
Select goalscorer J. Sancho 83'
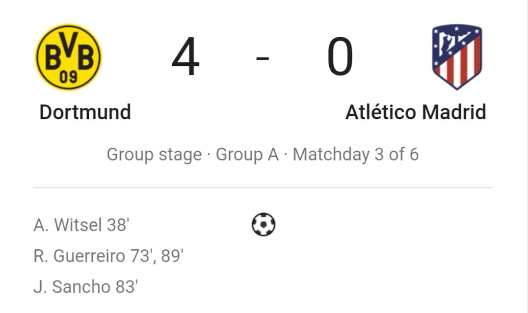[x=85, y=287]
